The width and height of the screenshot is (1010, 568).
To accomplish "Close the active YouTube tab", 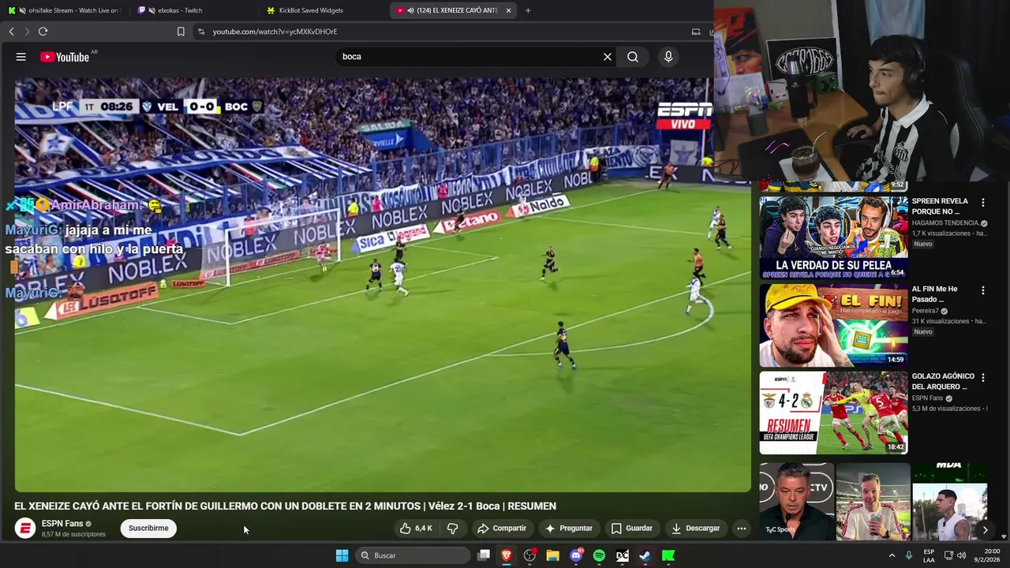I will [508, 10].
